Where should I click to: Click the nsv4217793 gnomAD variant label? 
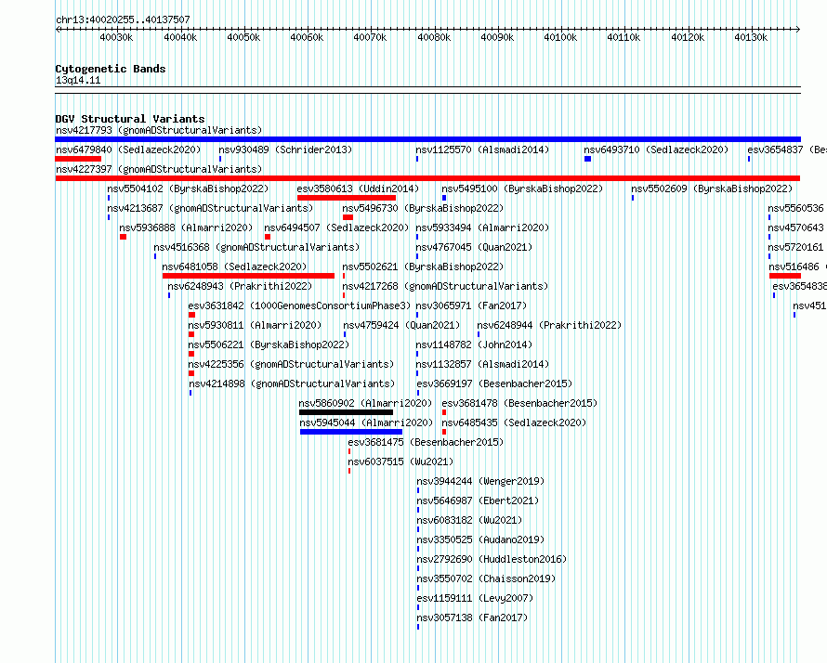(x=159, y=130)
